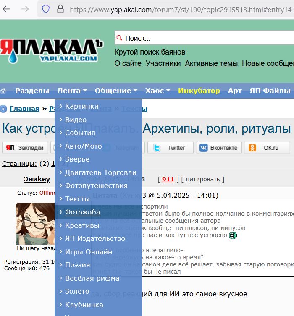Click the Сообщений: 476 text
294x316 pixels.
point(27,269)
